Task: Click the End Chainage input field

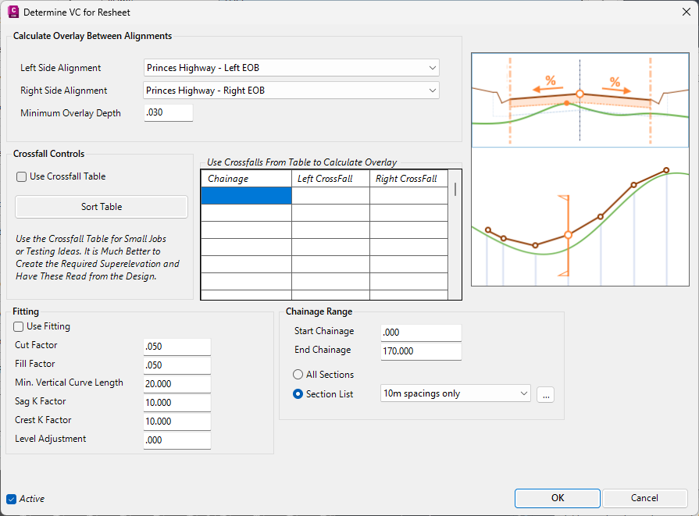Action: pos(421,351)
